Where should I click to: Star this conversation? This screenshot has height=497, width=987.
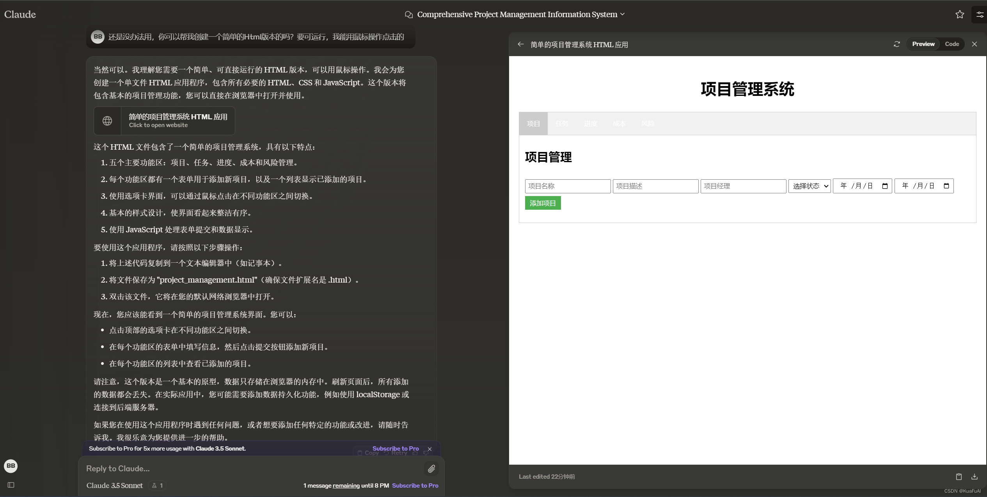959,14
